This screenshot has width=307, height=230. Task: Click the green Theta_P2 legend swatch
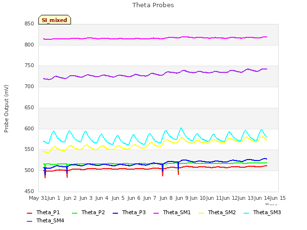(74, 213)
